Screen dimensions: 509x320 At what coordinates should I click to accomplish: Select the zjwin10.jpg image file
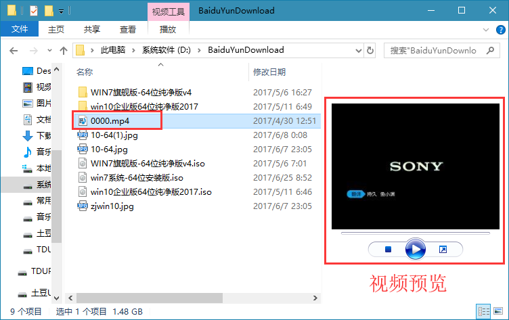coord(112,206)
